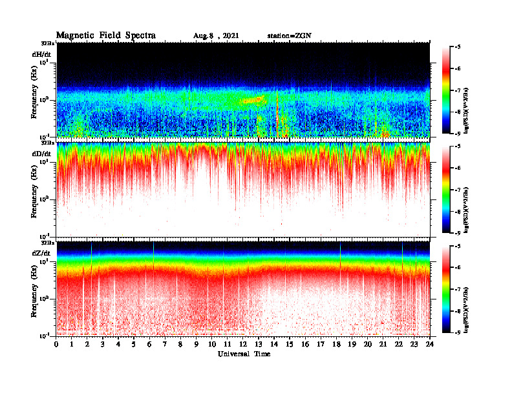Click the hour tick label "8"
This screenshot has height=395, width=512.
180,344
